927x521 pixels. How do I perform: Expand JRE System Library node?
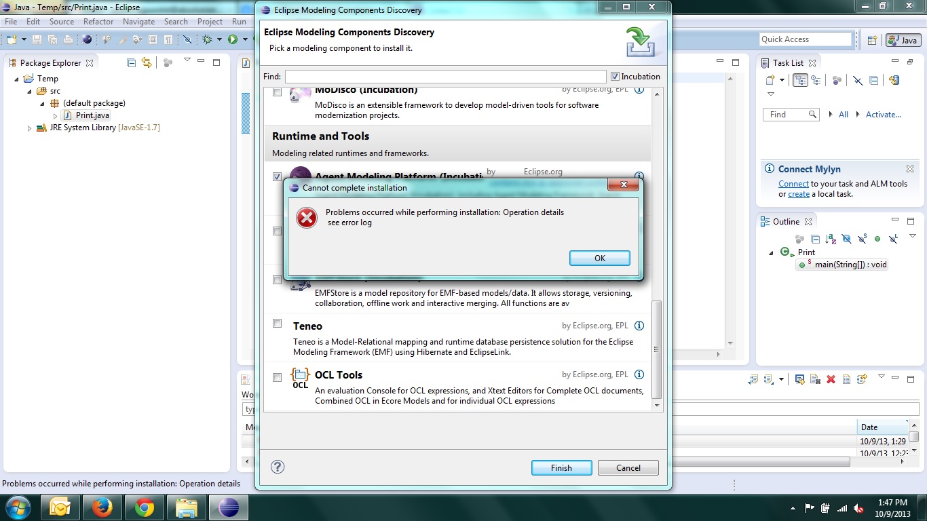pos(29,128)
